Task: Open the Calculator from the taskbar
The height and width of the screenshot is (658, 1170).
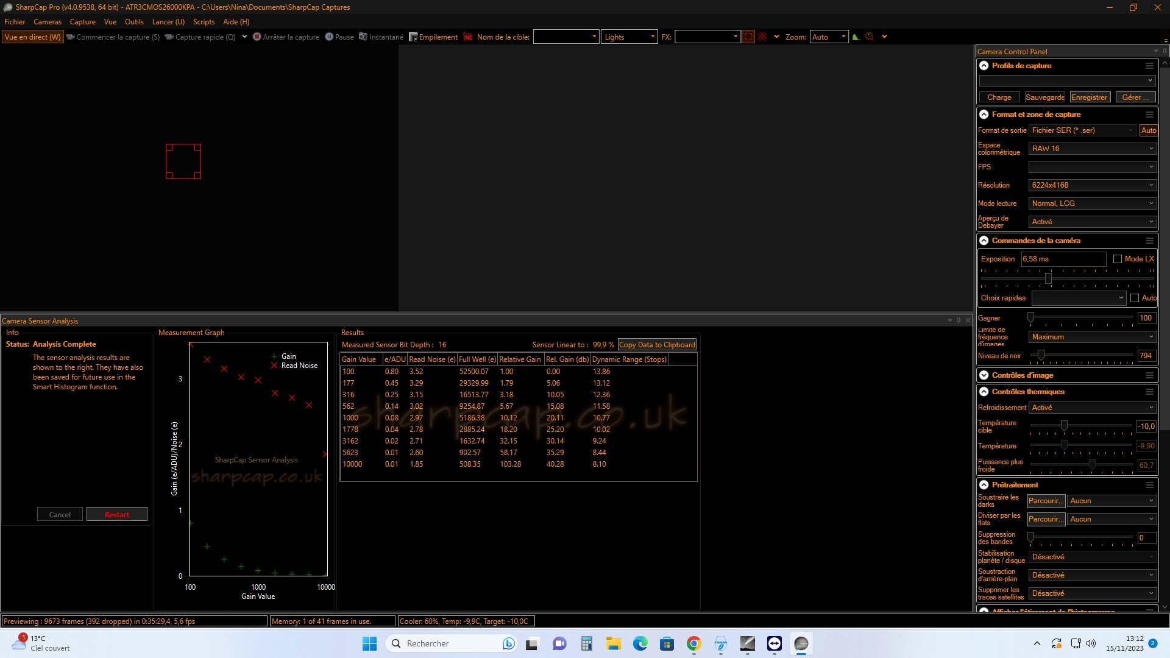Action: coord(586,643)
